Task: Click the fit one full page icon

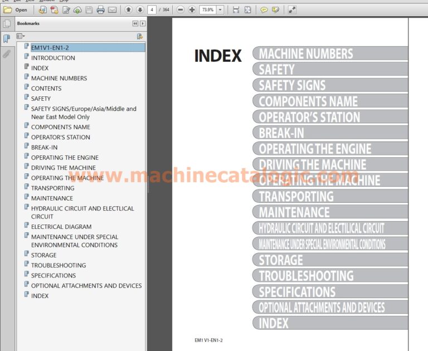Action: [x=247, y=10]
